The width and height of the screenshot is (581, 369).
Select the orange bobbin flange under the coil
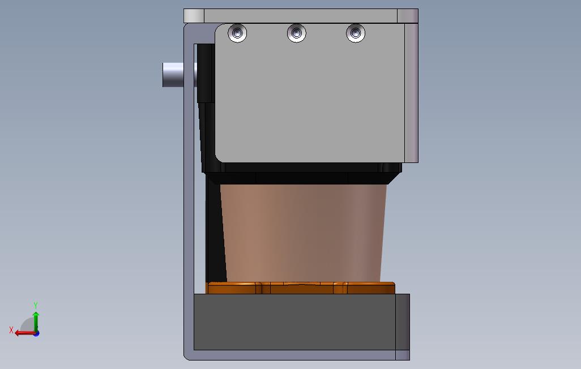click(x=301, y=288)
